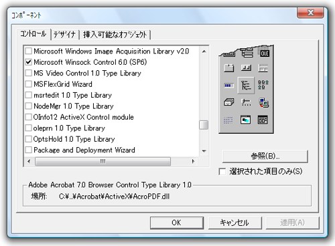This screenshot has height=246, width=335.
Task: Enable OptsHold 1.0 Type Library
Action: click(x=29, y=139)
